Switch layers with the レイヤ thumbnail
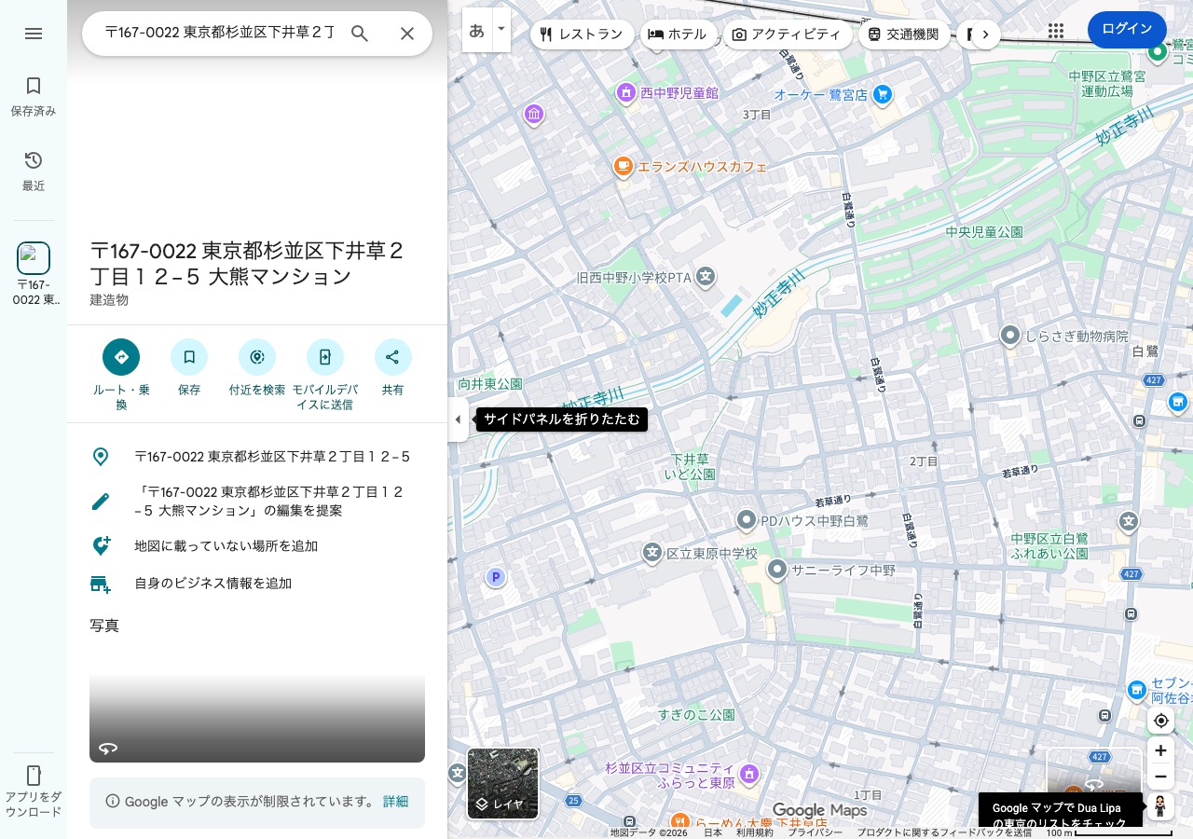Image resolution: width=1193 pixels, height=839 pixels. point(502,783)
